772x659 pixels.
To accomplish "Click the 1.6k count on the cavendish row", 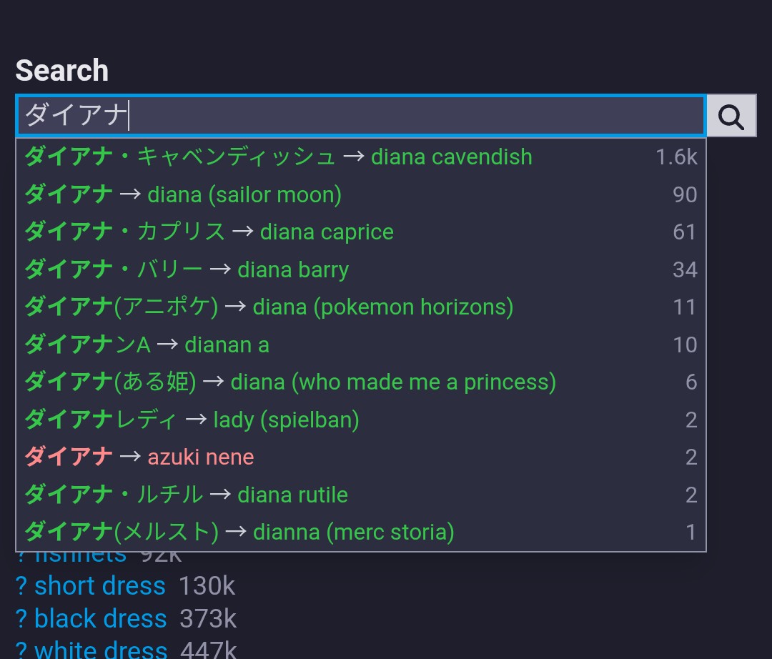I will pyautogui.click(x=676, y=157).
